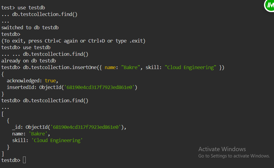Click the terminal cursor block after final testdb prompt
Image resolution: width=274 pixels, height=168 pixels.
tap(24, 160)
